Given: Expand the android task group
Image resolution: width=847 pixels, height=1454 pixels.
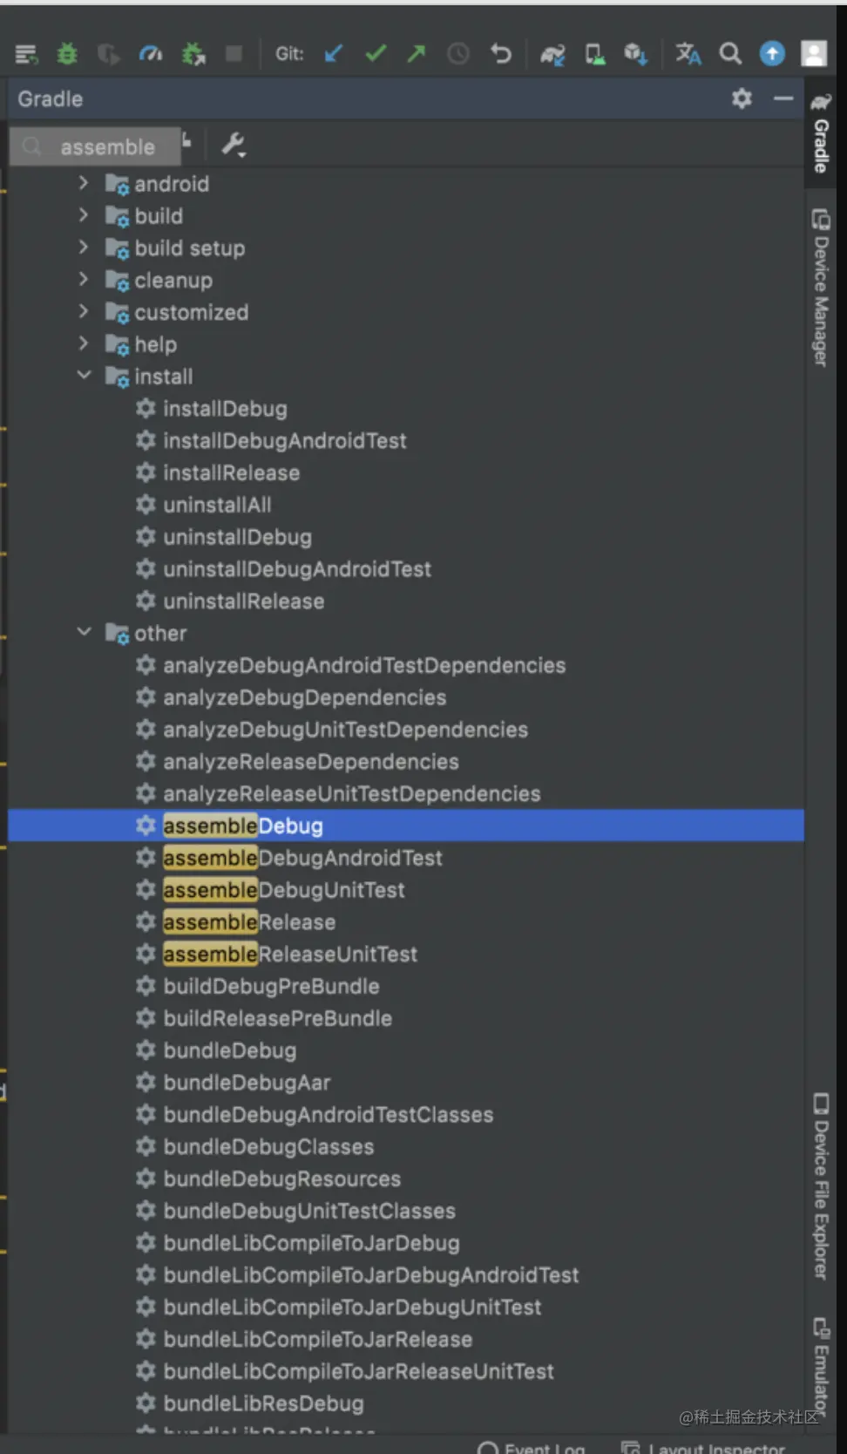Looking at the screenshot, I should [x=84, y=183].
